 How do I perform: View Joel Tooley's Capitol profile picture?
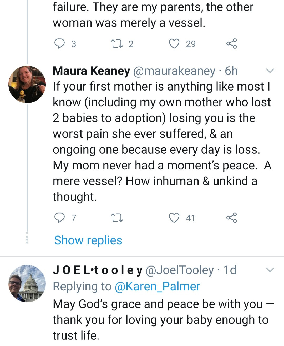[27, 283]
